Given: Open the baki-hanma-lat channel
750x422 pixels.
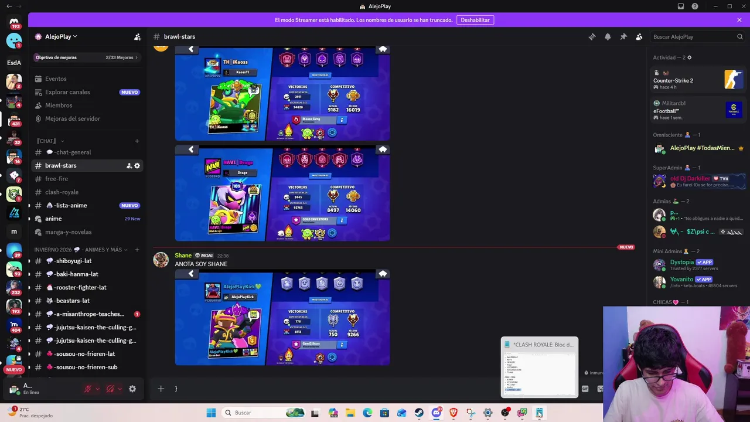Looking at the screenshot, I should (87, 274).
